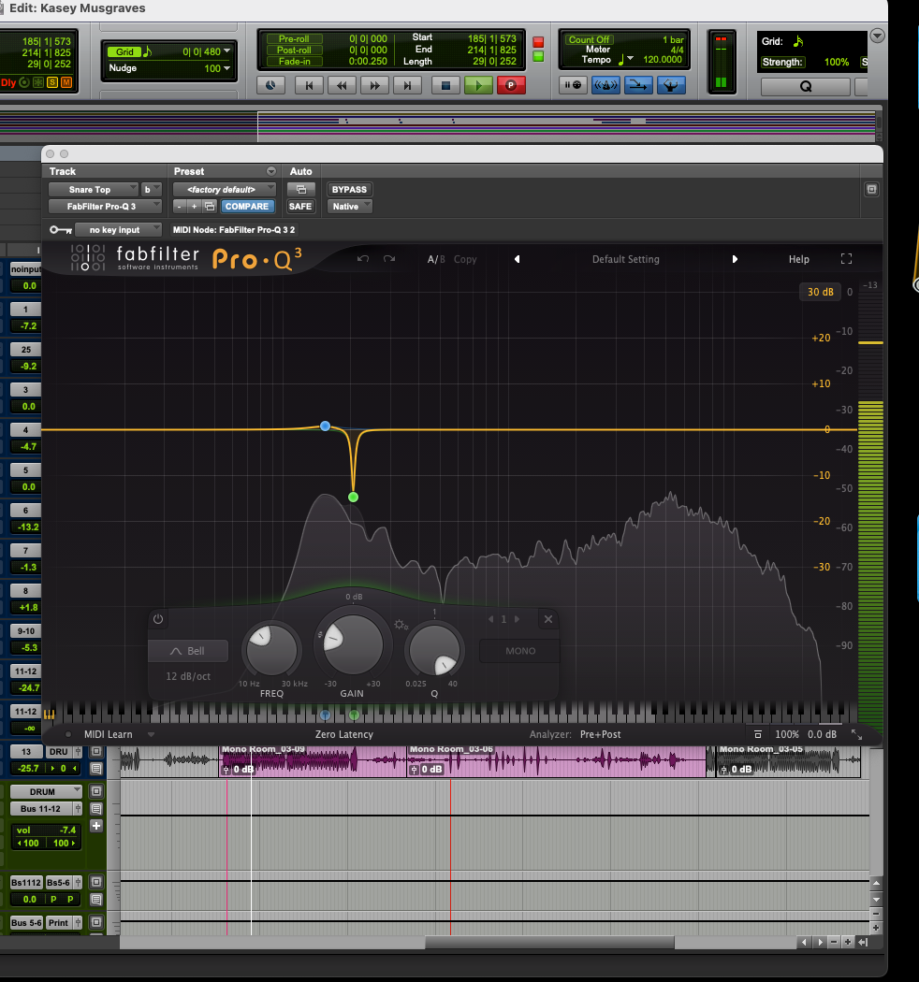Click the MIDI Learn button
The image size is (919, 982).
pyautogui.click(x=109, y=734)
